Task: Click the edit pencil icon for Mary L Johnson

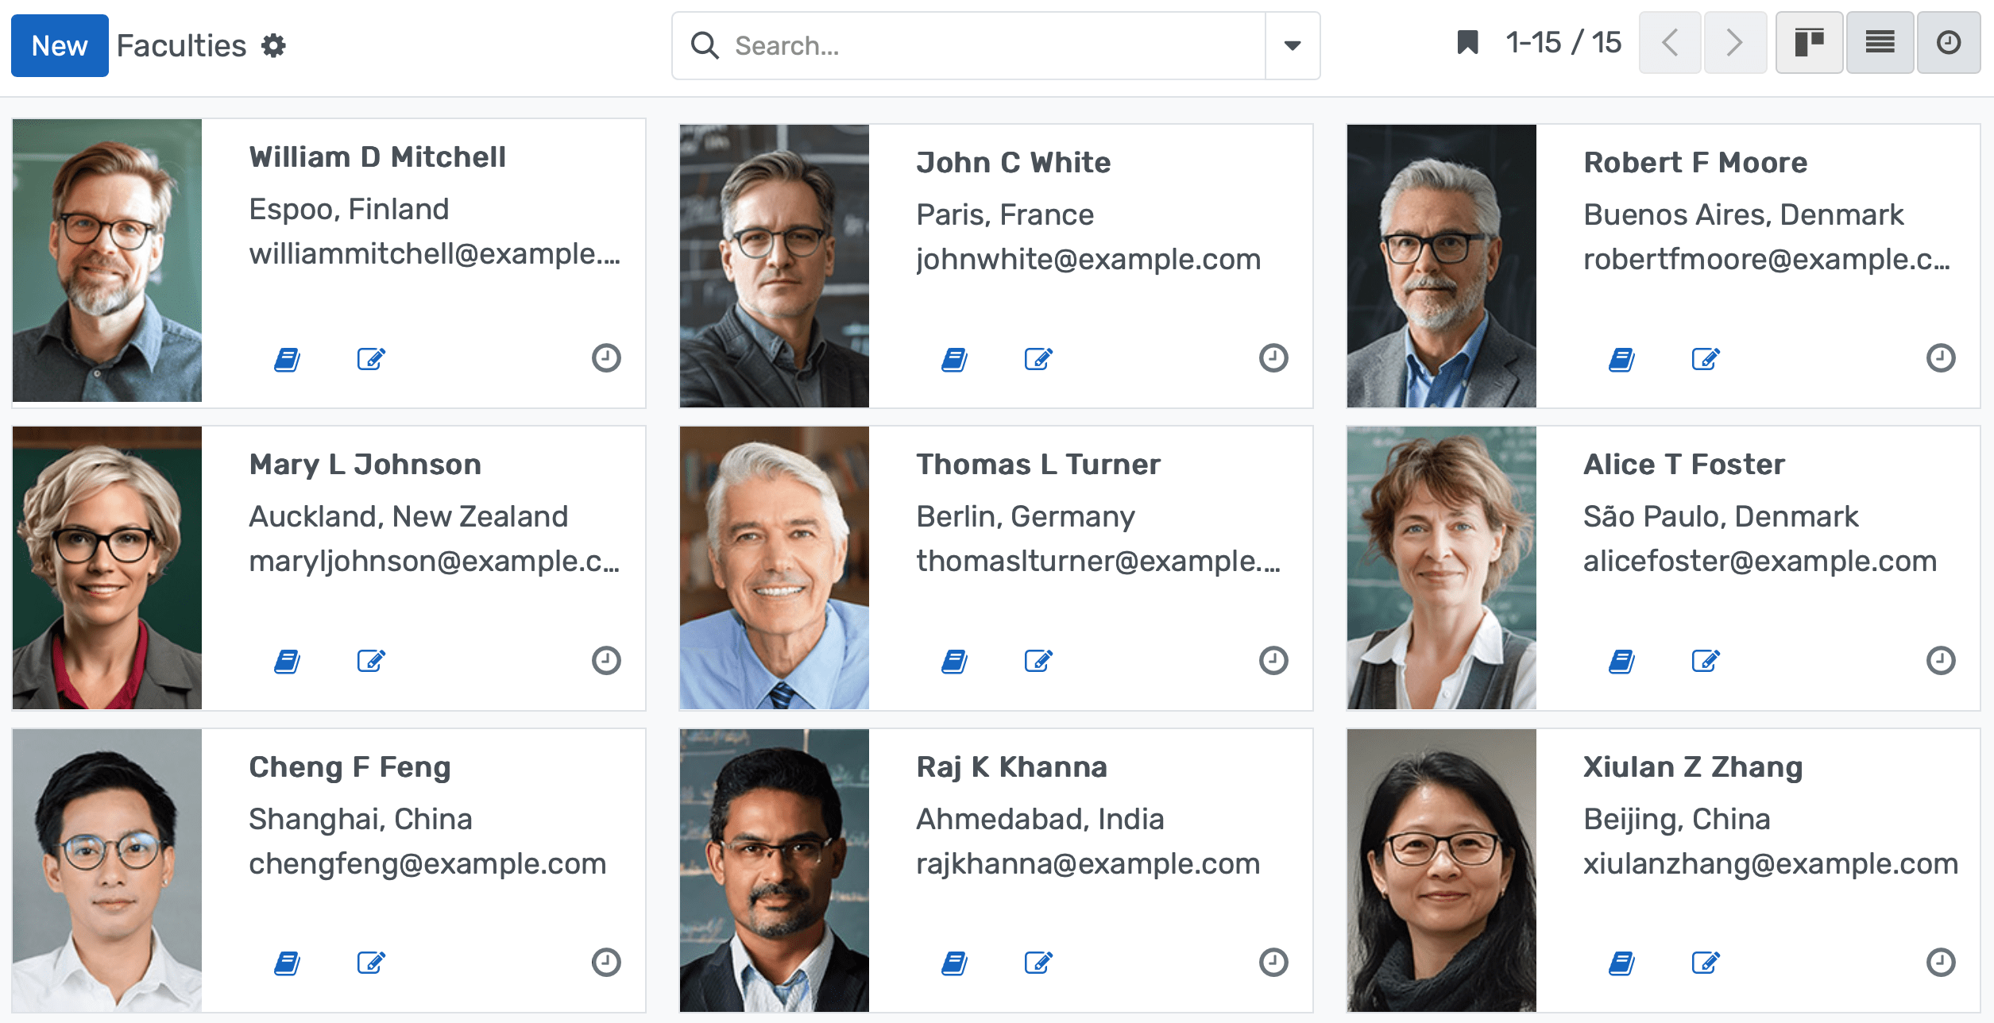Action: (x=371, y=659)
